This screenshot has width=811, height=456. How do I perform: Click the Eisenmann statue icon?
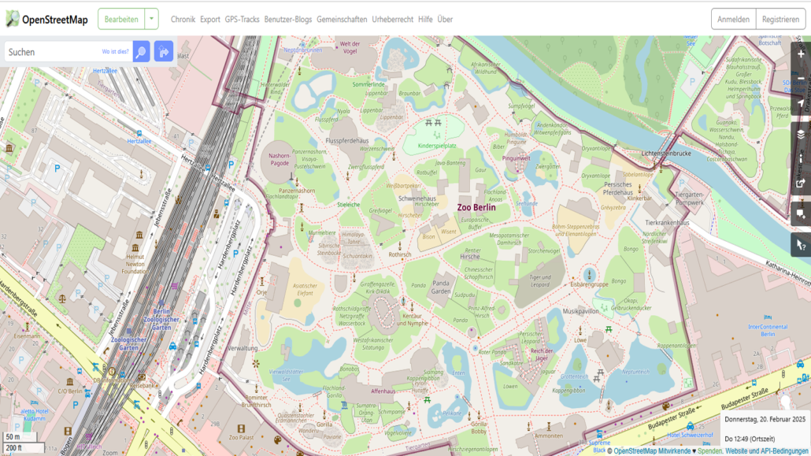click(x=27, y=327)
